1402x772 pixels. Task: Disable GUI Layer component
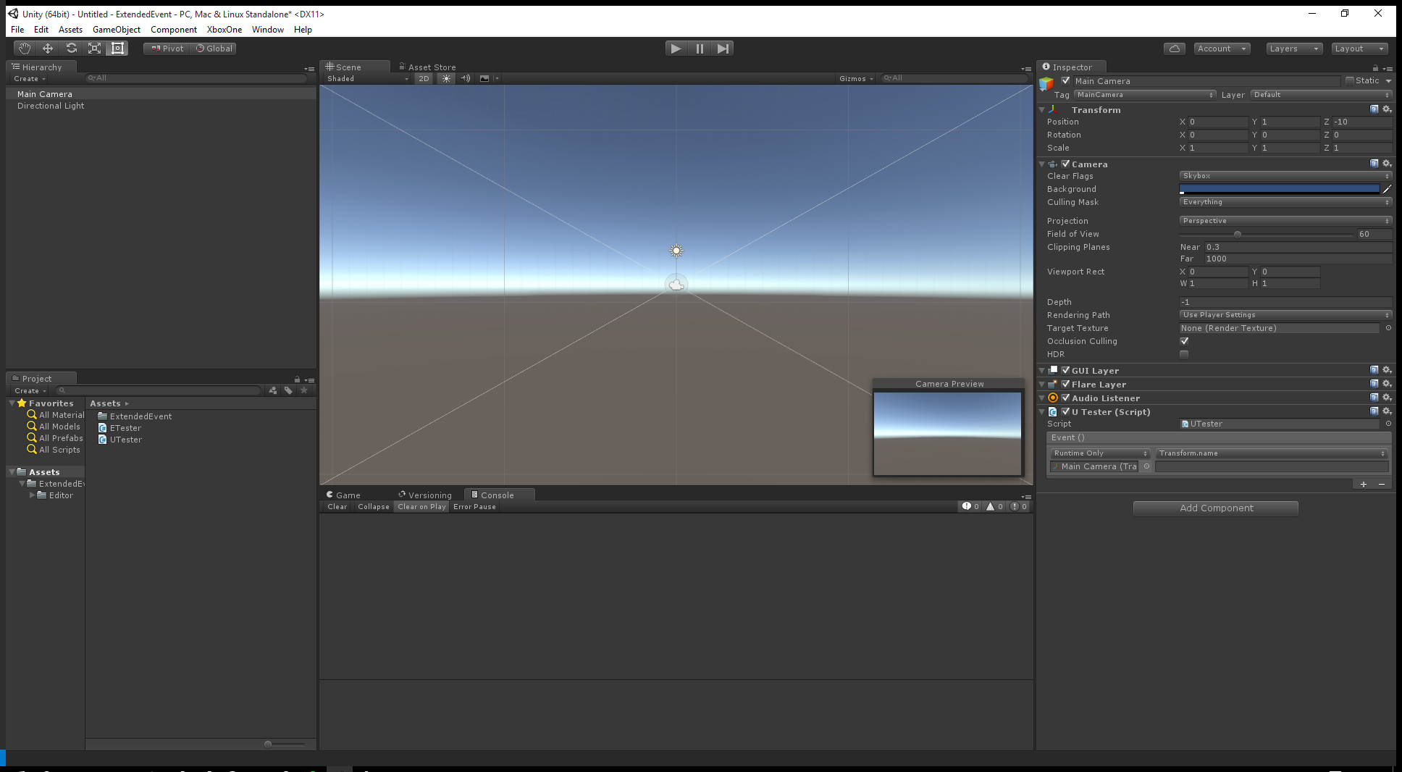pyautogui.click(x=1065, y=370)
